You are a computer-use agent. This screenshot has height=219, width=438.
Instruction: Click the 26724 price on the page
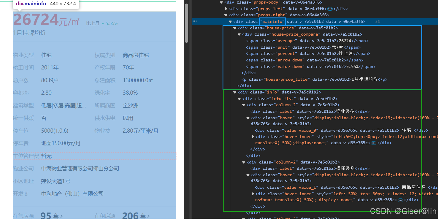click(36, 20)
